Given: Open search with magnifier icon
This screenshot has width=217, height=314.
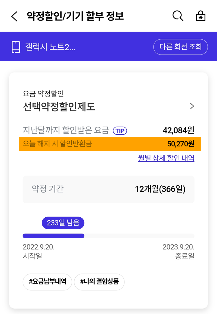Looking at the screenshot, I should (x=178, y=16).
